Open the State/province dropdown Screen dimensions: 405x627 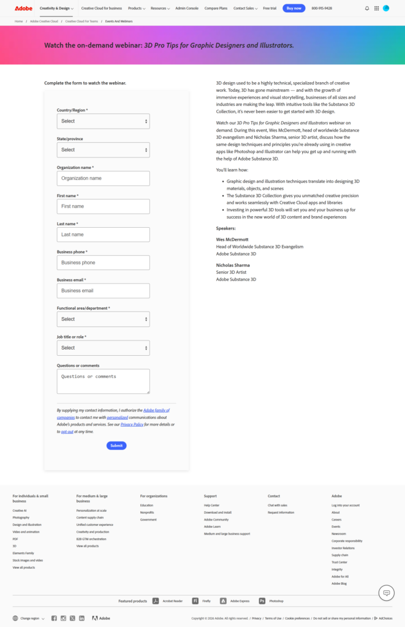click(x=103, y=150)
